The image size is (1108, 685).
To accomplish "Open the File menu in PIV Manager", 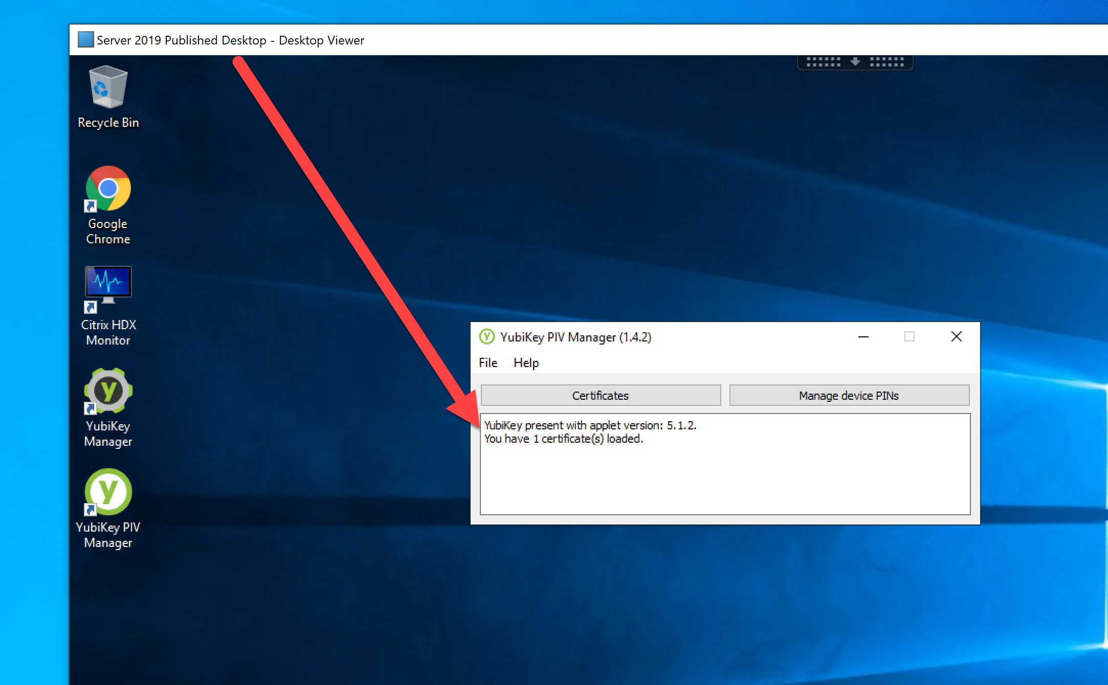I will 488,362.
